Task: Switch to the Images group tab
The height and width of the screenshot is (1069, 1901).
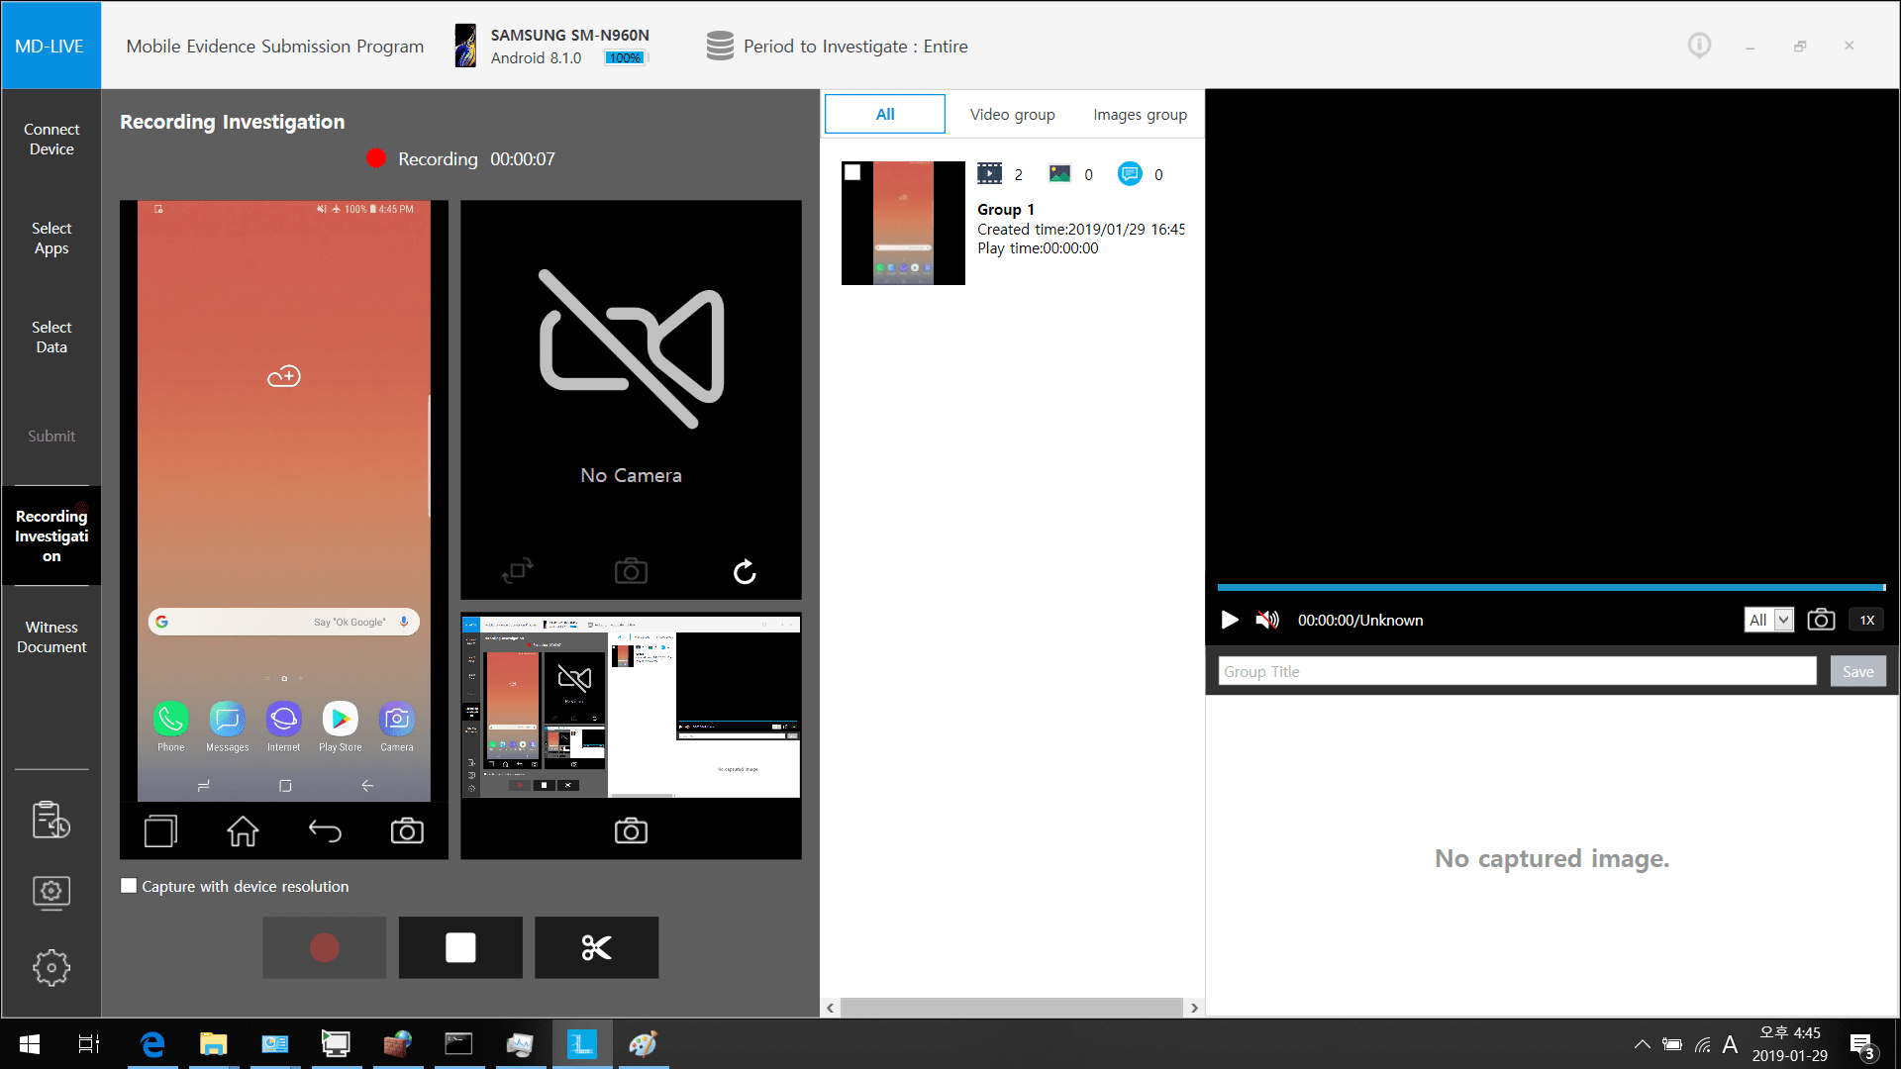Action: pos(1140,114)
